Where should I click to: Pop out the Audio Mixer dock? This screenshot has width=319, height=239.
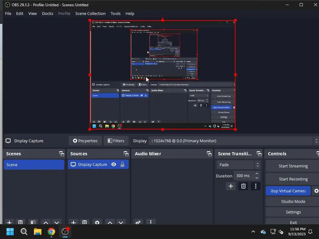[x=209, y=154]
